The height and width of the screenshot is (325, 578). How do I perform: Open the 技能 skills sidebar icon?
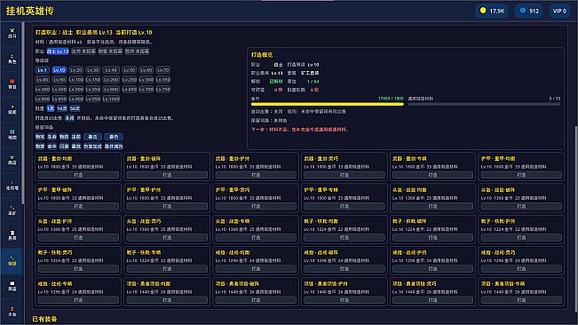pyautogui.click(x=12, y=109)
